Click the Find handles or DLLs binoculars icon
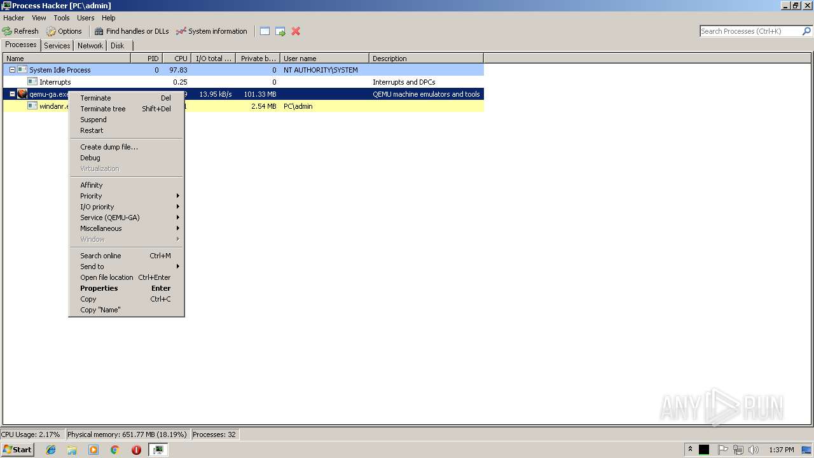The image size is (814, 458). coord(99,31)
